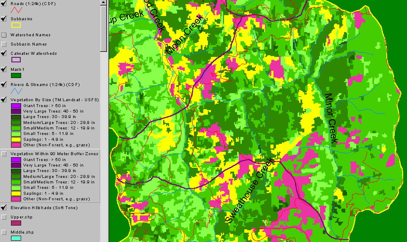Click the purple Calwater Watersheds outline symbol
Viewport: 407px width, 242px height.
16,60
